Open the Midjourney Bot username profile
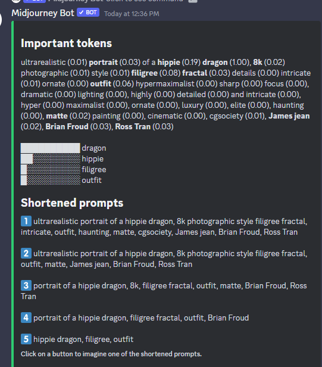 43,13
